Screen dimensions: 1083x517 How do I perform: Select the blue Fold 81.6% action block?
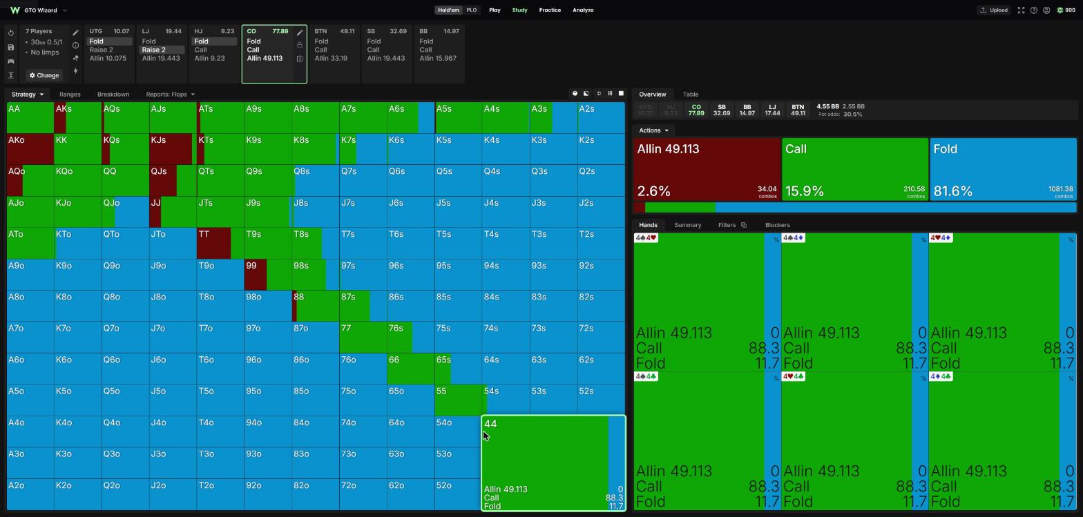pos(1003,169)
